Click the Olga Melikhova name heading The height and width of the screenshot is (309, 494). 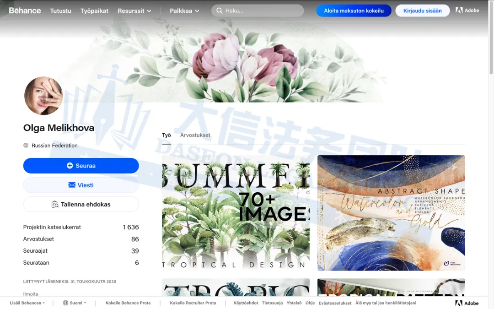pyautogui.click(x=59, y=128)
